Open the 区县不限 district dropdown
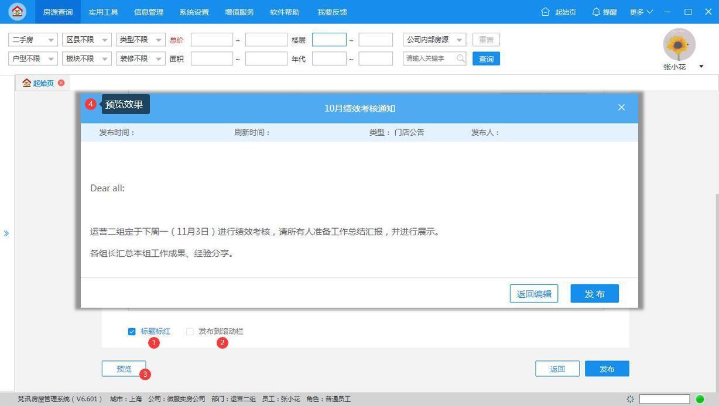 tap(86, 39)
